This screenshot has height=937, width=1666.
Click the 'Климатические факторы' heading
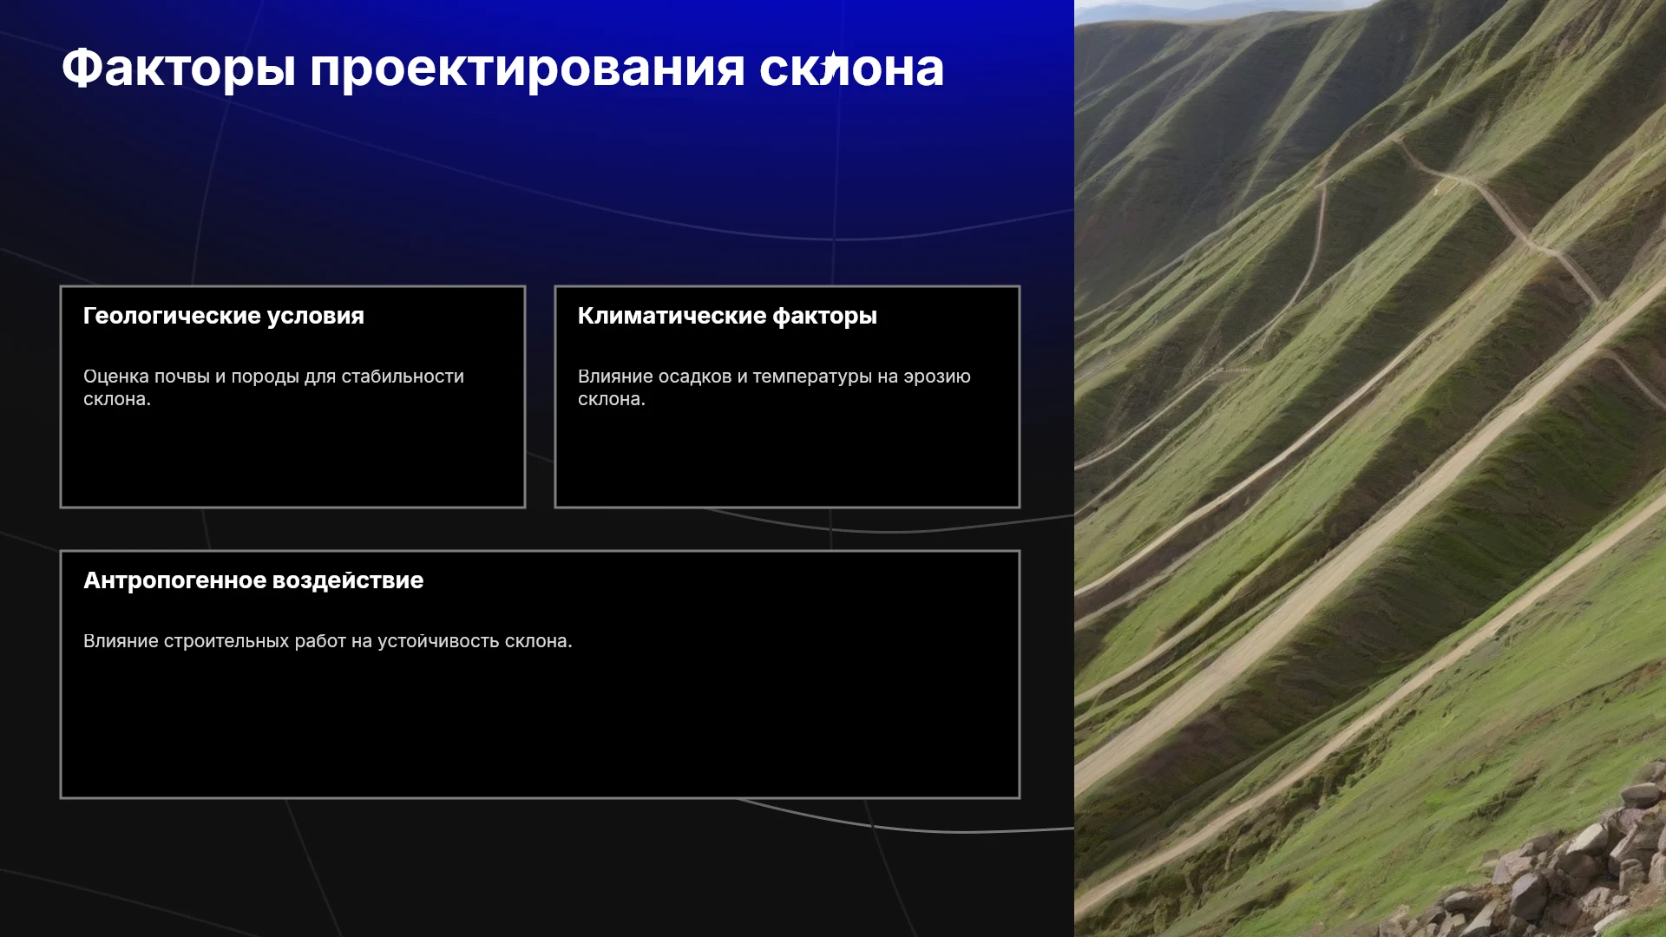(727, 316)
